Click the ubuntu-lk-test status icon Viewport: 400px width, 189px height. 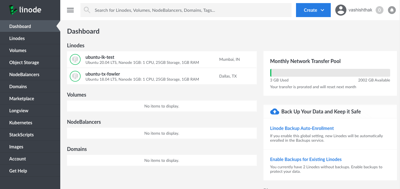[75, 59]
